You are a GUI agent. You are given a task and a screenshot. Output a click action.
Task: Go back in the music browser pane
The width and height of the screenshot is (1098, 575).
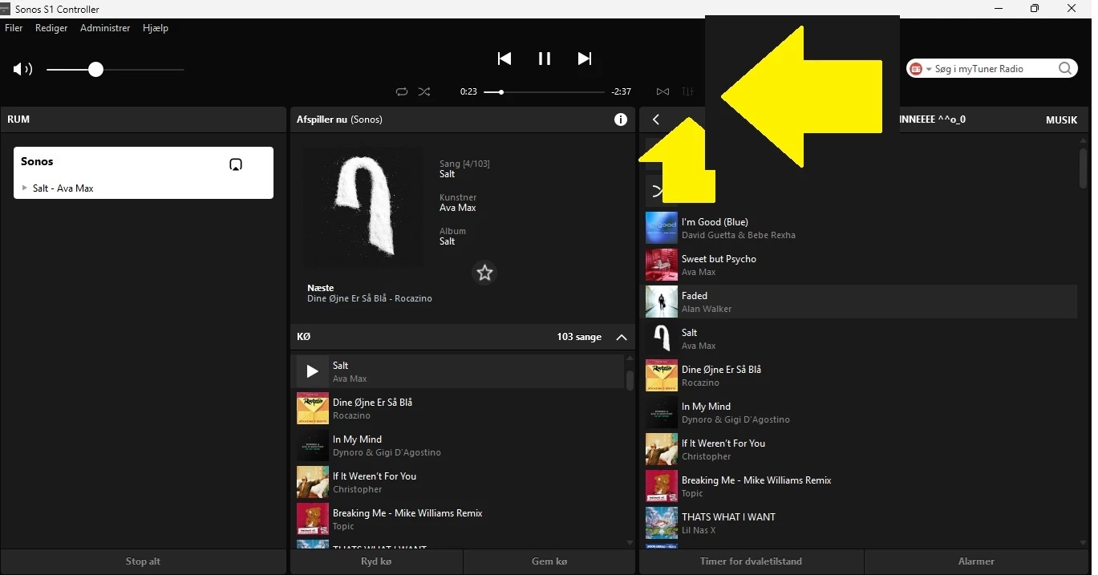click(656, 119)
